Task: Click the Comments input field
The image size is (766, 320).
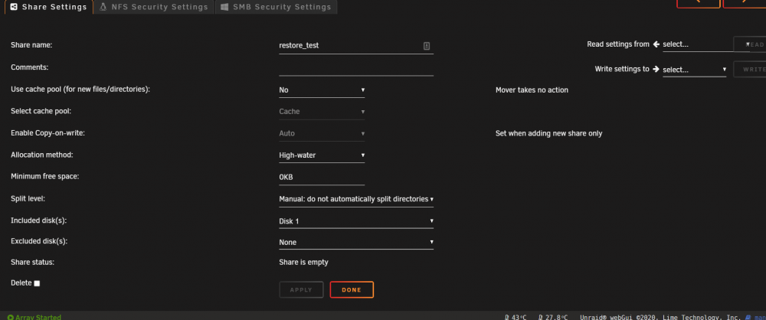Action: (x=356, y=68)
